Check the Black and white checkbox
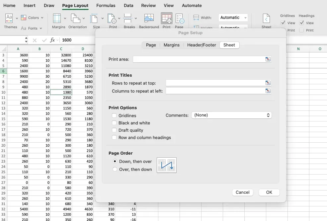This screenshot has width=327, height=221. pos(114,123)
